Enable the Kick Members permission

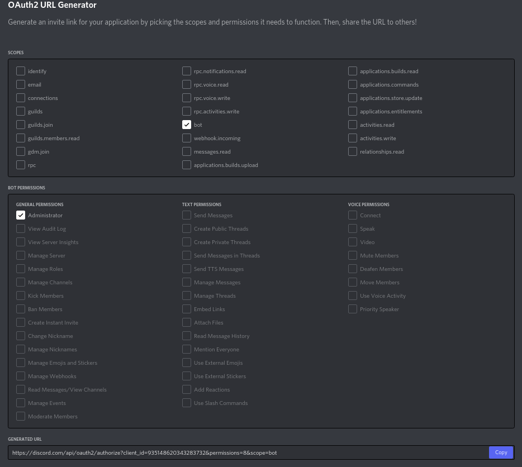point(21,296)
